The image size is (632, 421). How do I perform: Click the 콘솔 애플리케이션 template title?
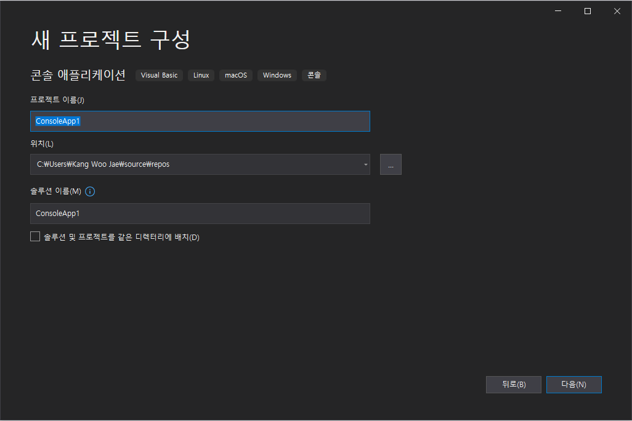coord(78,75)
